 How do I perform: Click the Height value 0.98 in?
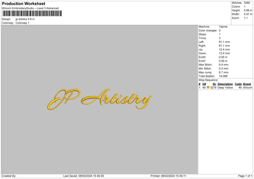(248, 10)
